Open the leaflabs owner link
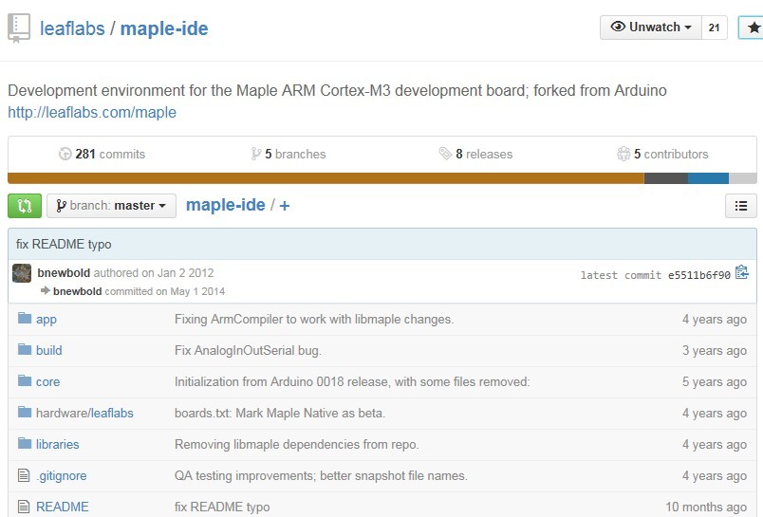 (x=72, y=28)
